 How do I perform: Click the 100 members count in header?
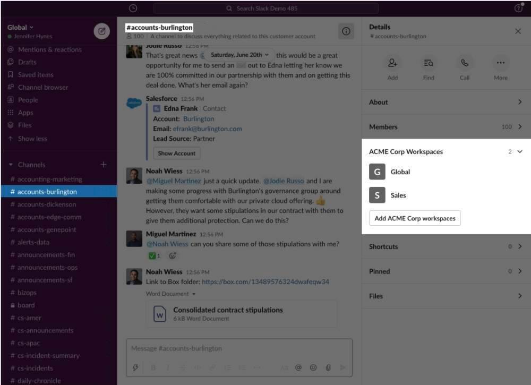[x=135, y=36]
